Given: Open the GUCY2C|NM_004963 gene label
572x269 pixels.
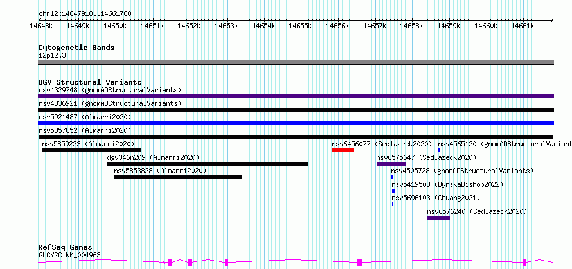Looking at the screenshot, I should click(x=69, y=255).
